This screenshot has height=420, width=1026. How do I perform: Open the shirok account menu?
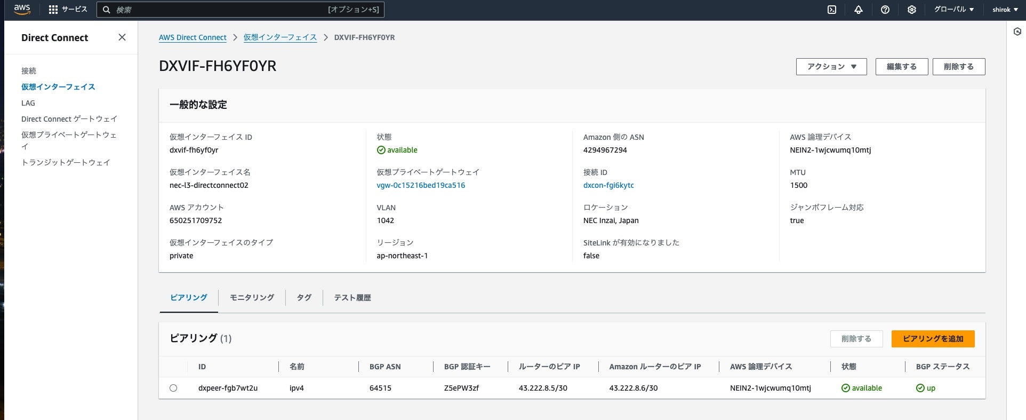[1005, 10]
